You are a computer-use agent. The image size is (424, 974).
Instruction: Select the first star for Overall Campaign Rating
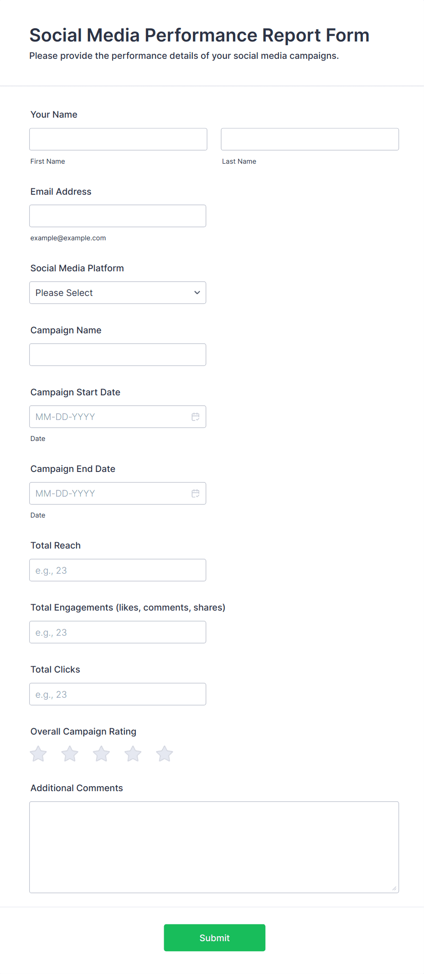pyautogui.click(x=38, y=753)
